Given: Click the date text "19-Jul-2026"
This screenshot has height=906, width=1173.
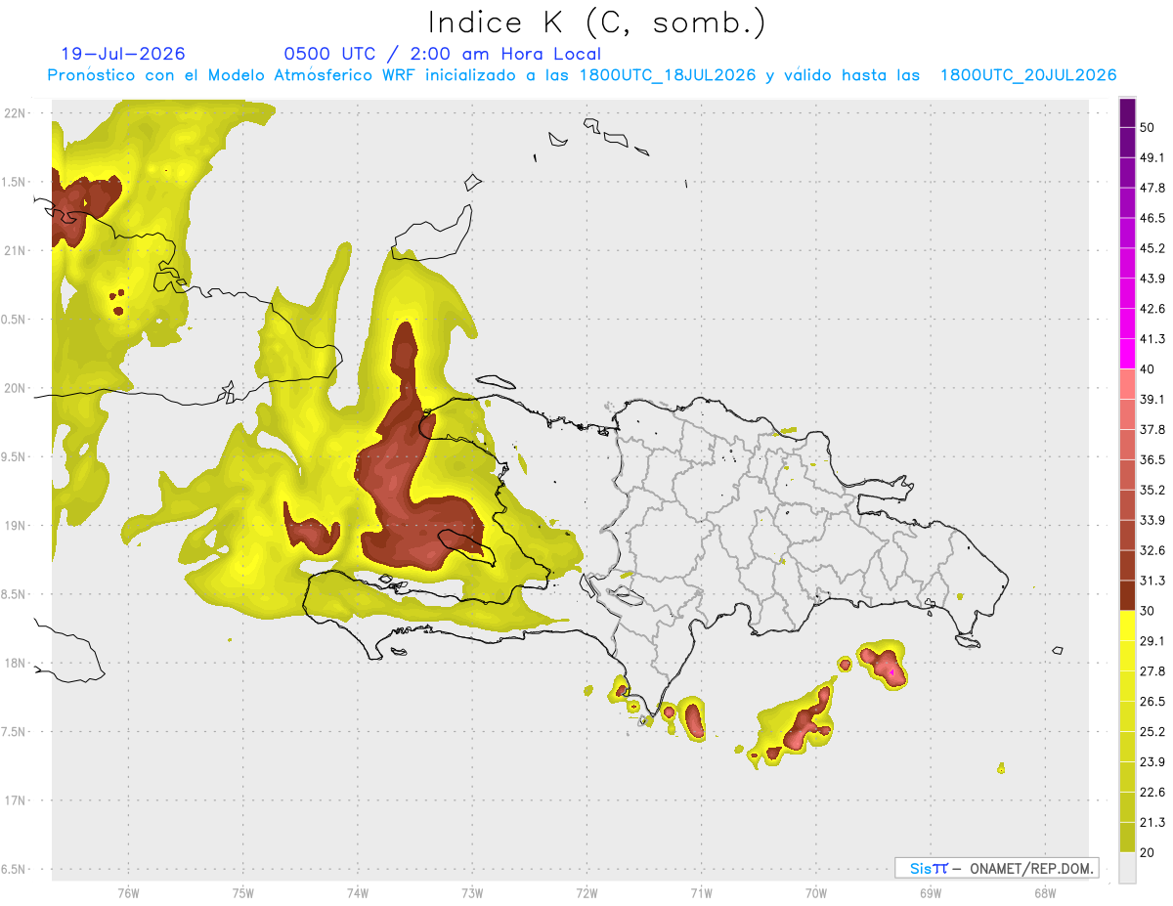Looking at the screenshot, I should 123,55.
